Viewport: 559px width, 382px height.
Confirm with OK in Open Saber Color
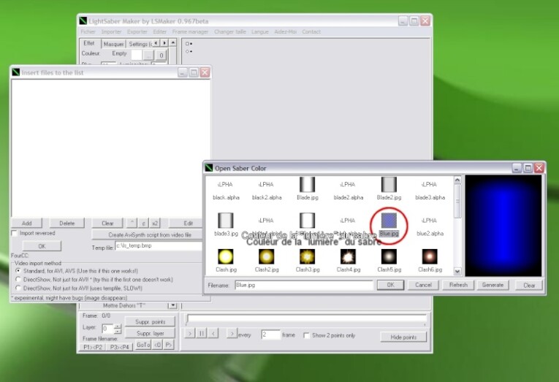coord(390,285)
